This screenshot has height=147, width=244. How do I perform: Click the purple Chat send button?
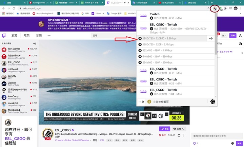239,143
